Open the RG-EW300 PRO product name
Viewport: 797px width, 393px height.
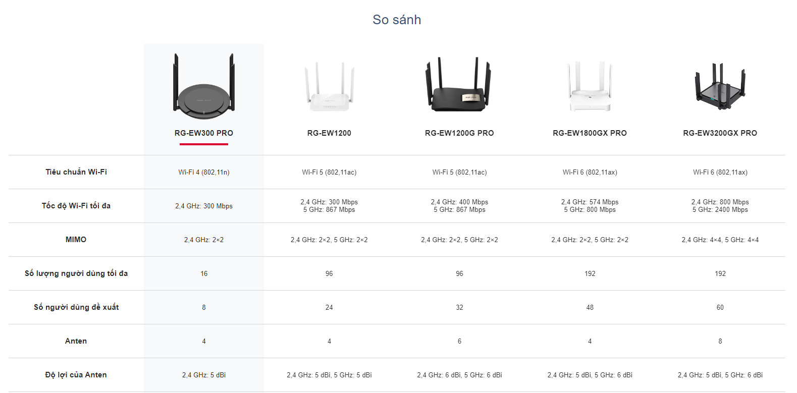pyautogui.click(x=204, y=133)
